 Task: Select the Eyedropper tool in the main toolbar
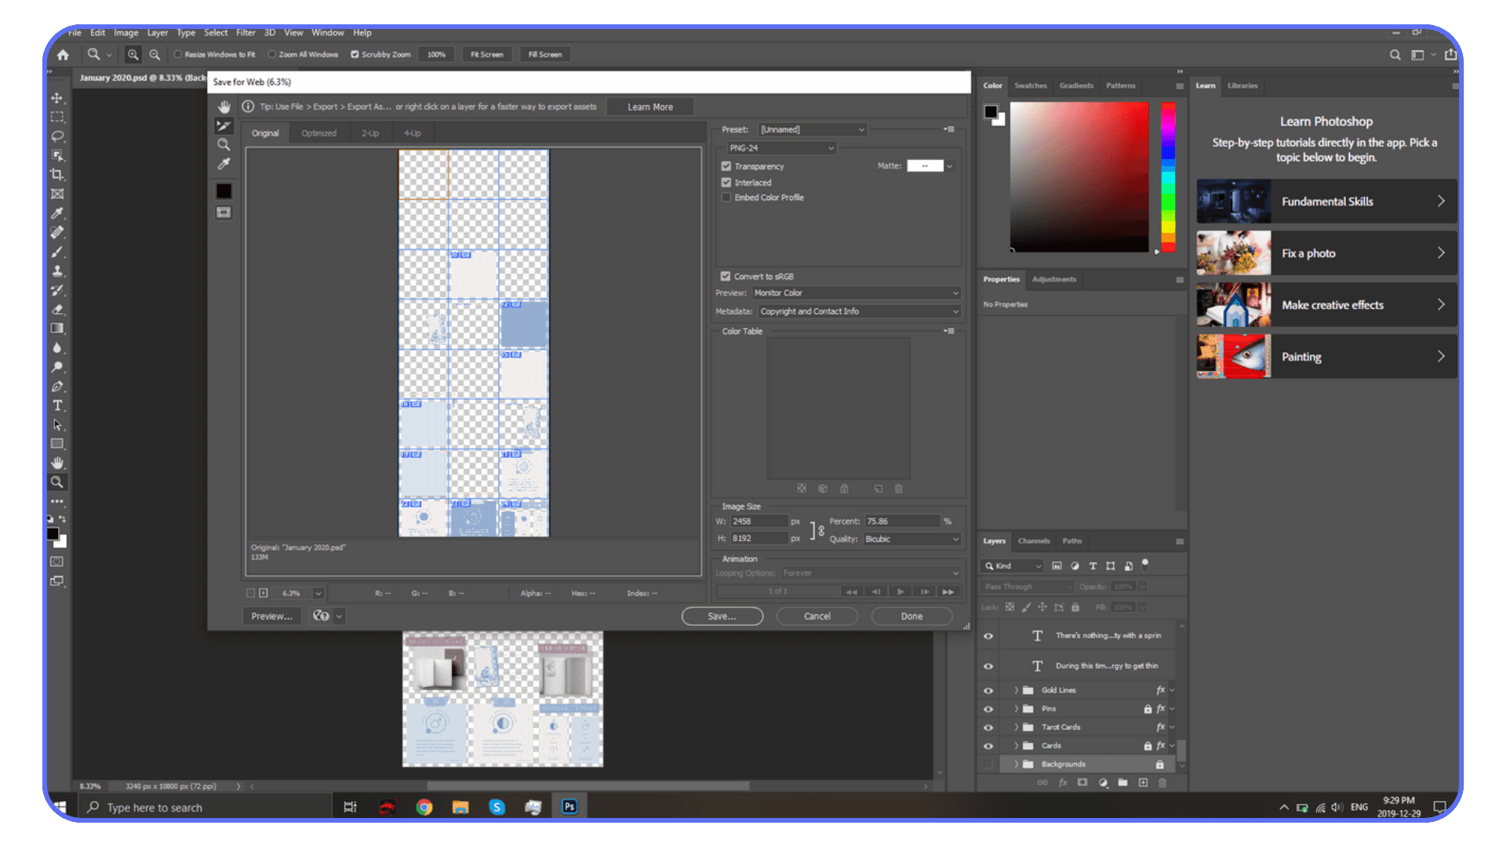point(57,213)
